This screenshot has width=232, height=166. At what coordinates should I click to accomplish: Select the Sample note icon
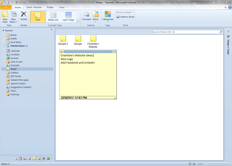[x=78, y=40]
